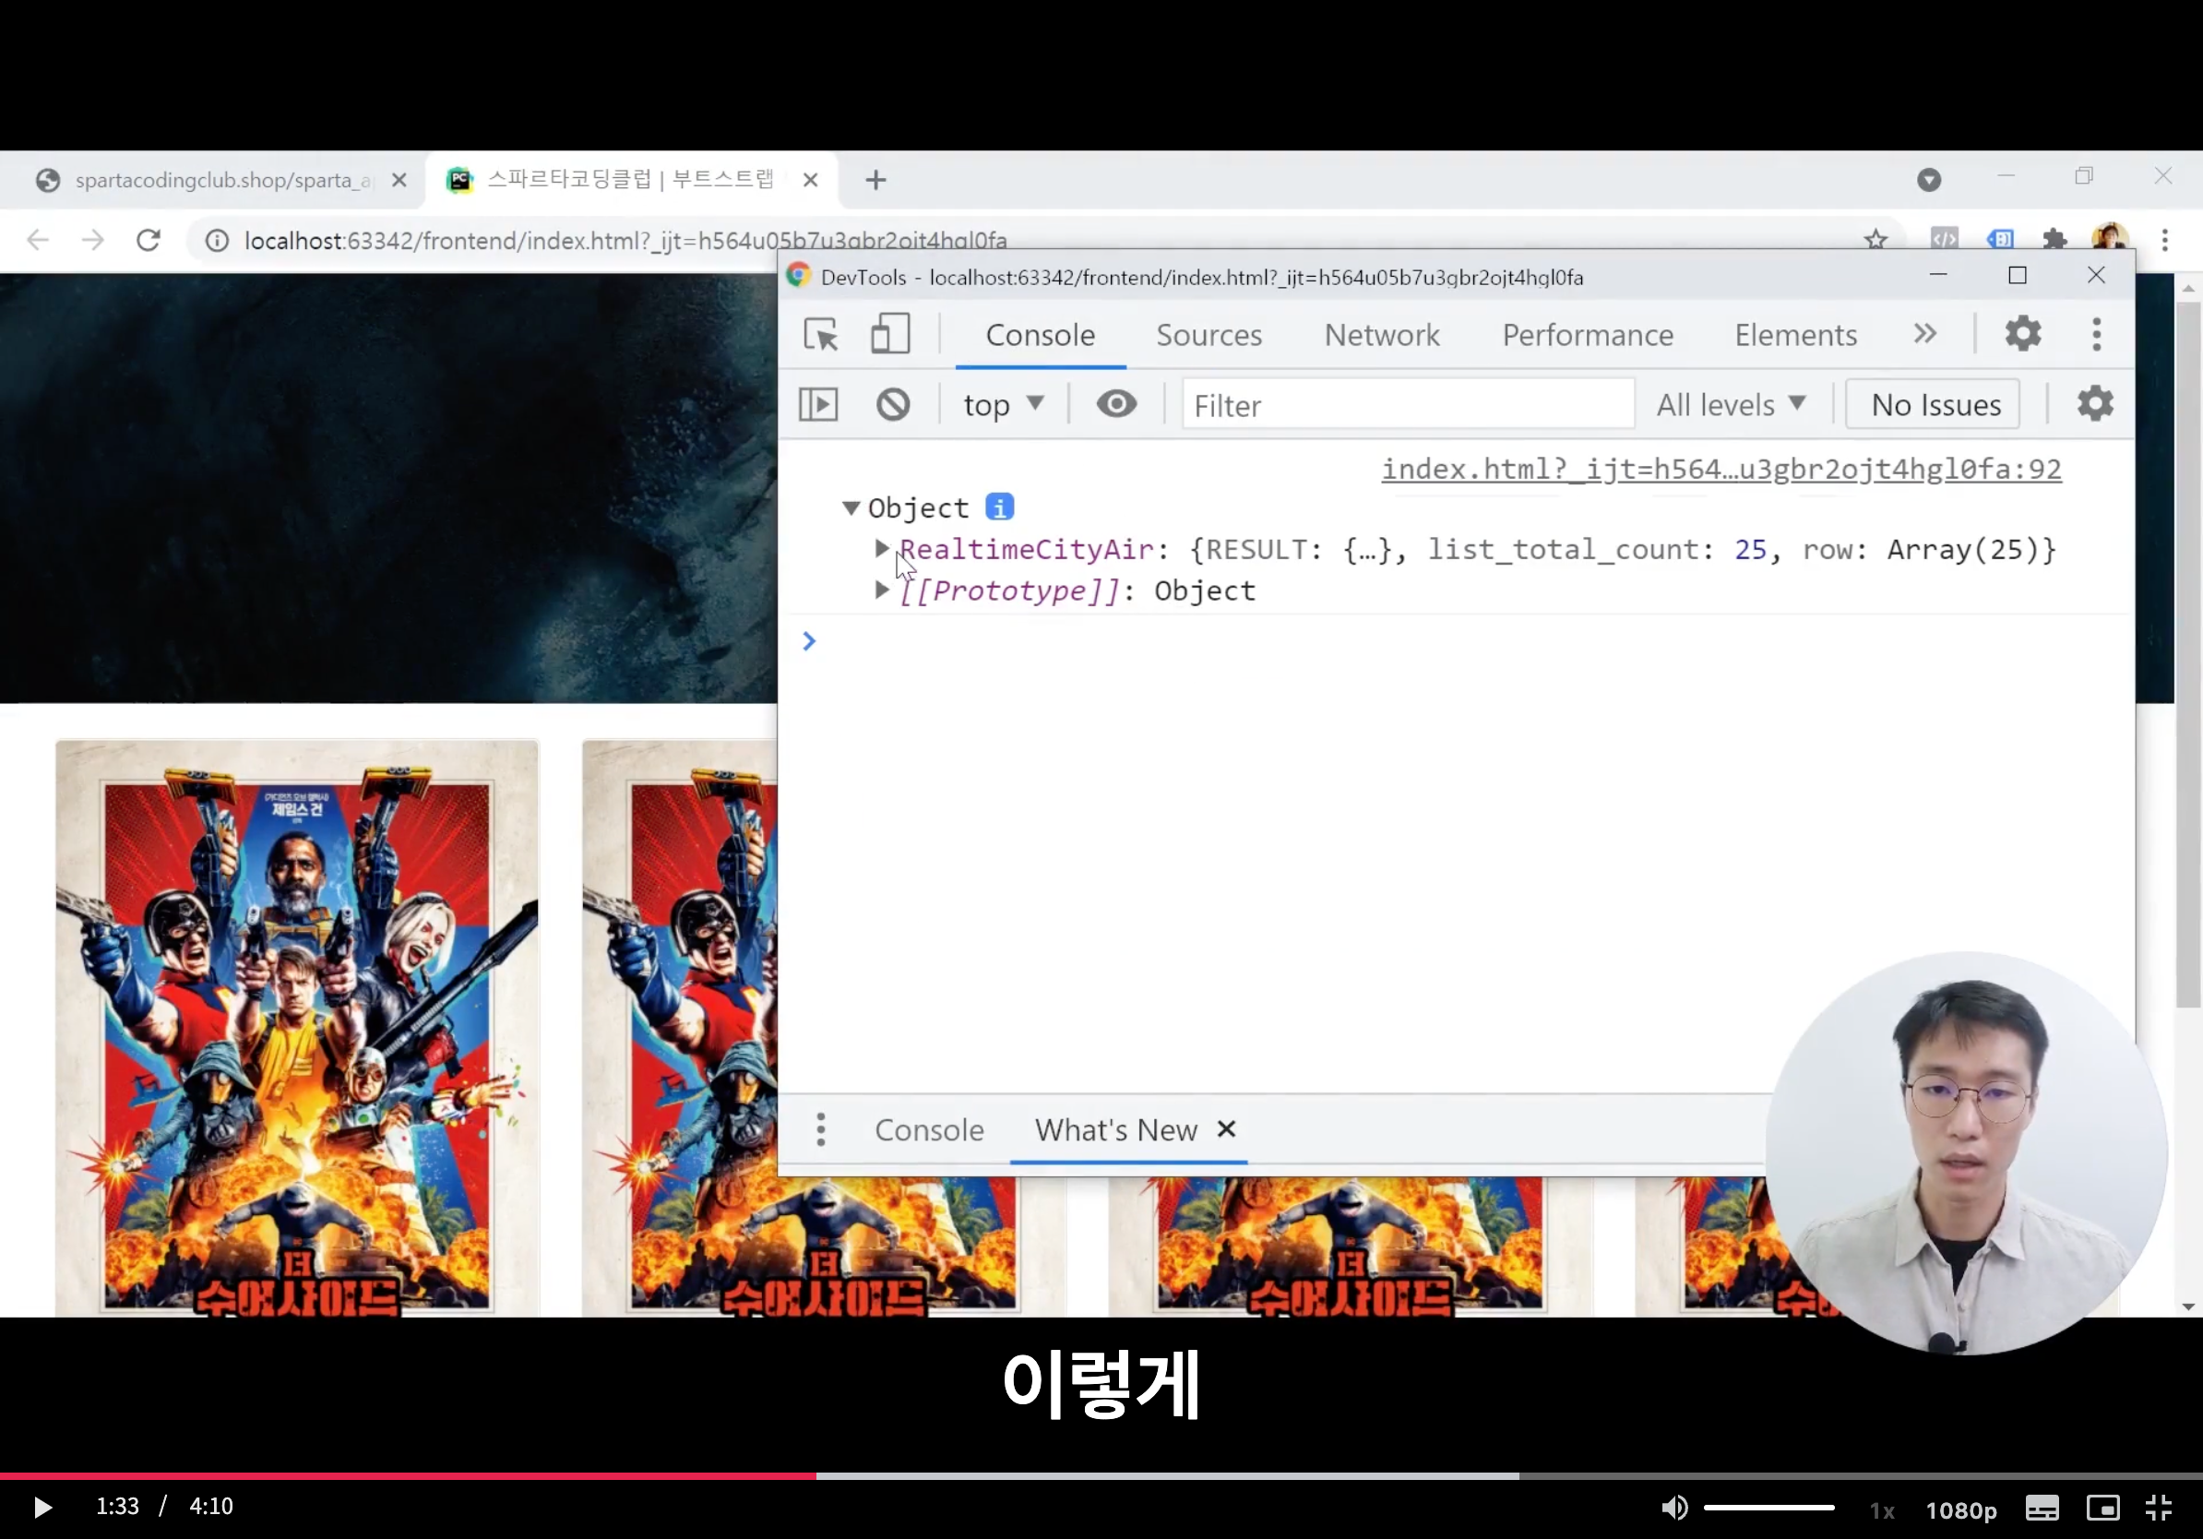The height and width of the screenshot is (1539, 2203).
Task: Switch to the Elements tab
Action: [x=1795, y=335]
